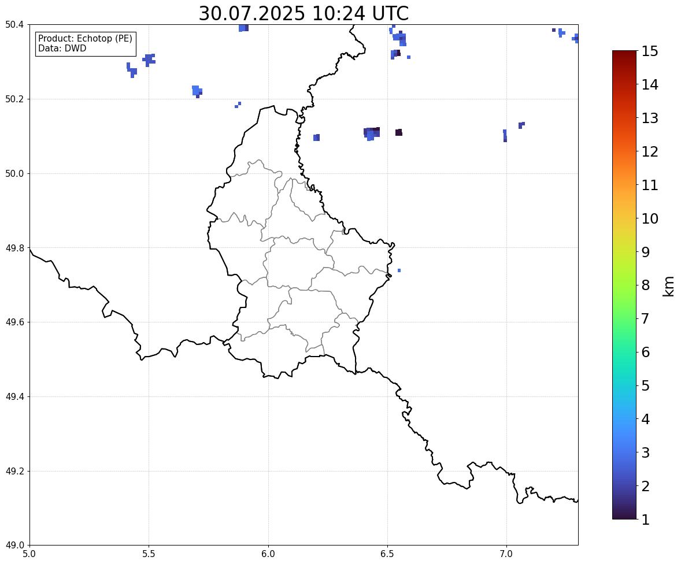Click colorbar tick label 9
Image resolution: width=681 pixels, height=564 pixels.
point(646,252)
